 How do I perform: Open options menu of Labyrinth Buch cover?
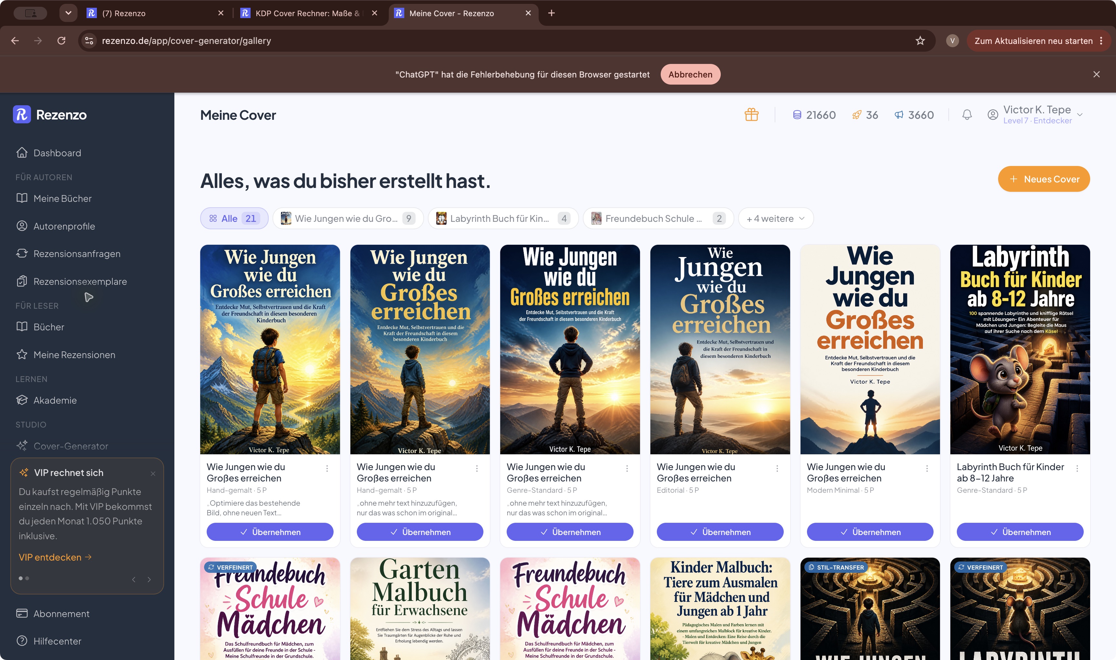tap(1077, 468)
